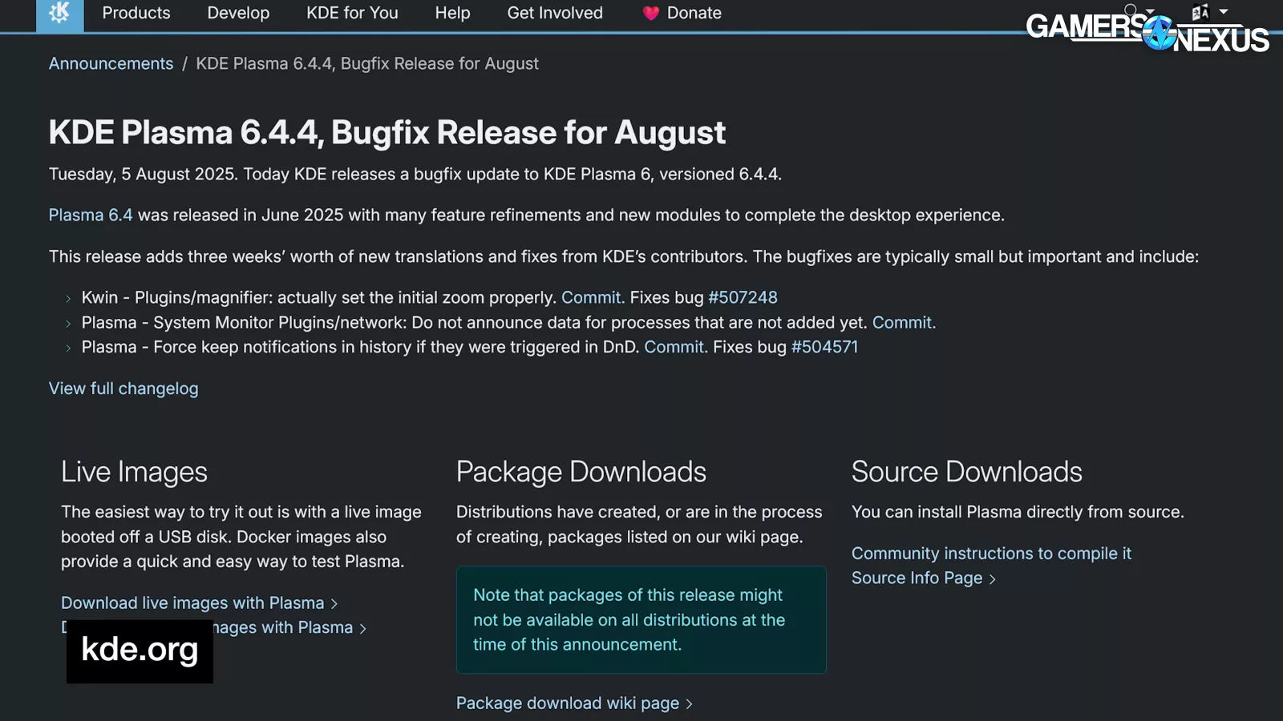Open the Plasma 6.4 link
Viewport: 1283px width, 721px height.
pyautogui.click(x=91, y=215)
